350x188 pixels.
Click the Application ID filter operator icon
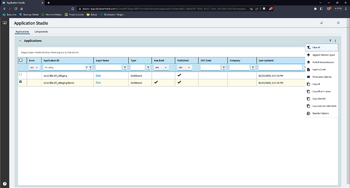click(90, 68)
